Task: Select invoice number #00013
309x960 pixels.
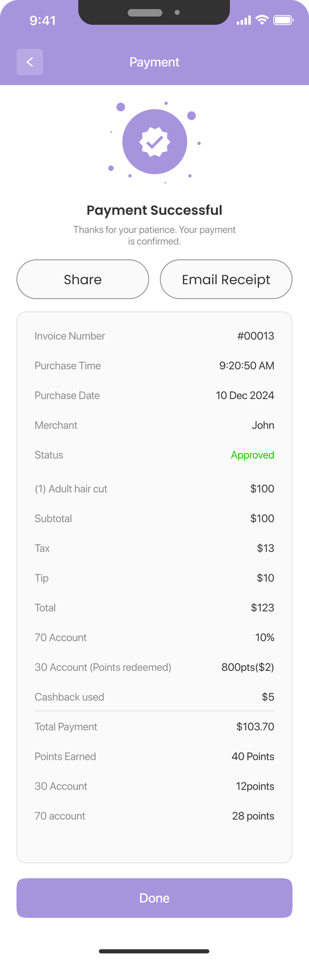Action: pos(255,336)
